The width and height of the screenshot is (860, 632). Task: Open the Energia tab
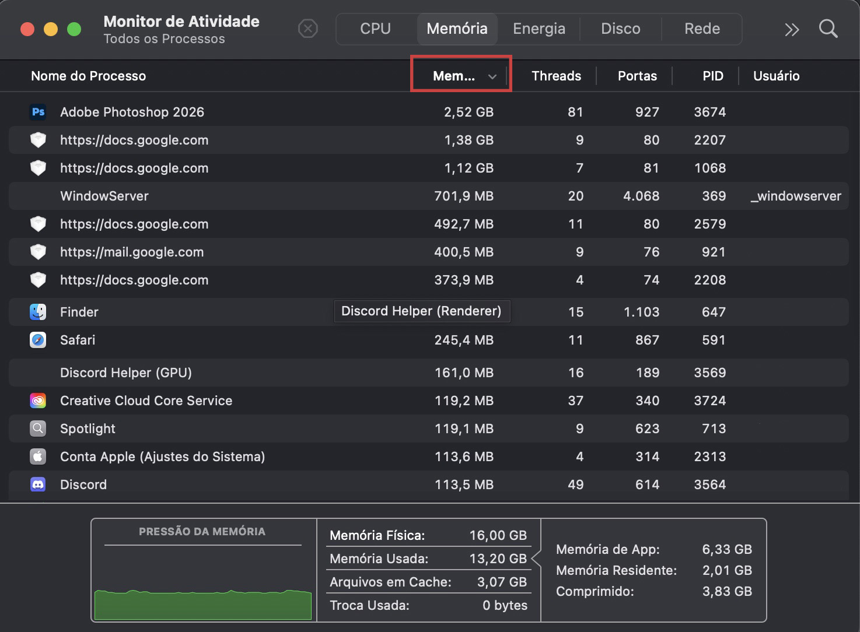pyautogui.click(x=538, y=29)
